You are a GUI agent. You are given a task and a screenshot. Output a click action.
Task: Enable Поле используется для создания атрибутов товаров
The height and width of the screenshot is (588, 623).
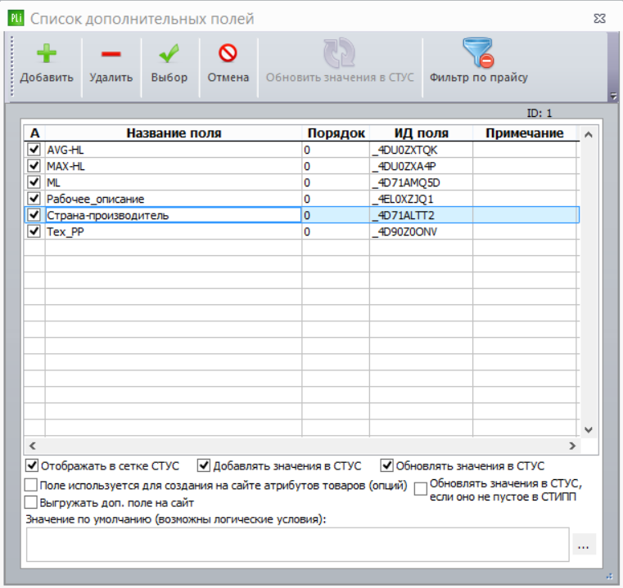coord(31,485)
